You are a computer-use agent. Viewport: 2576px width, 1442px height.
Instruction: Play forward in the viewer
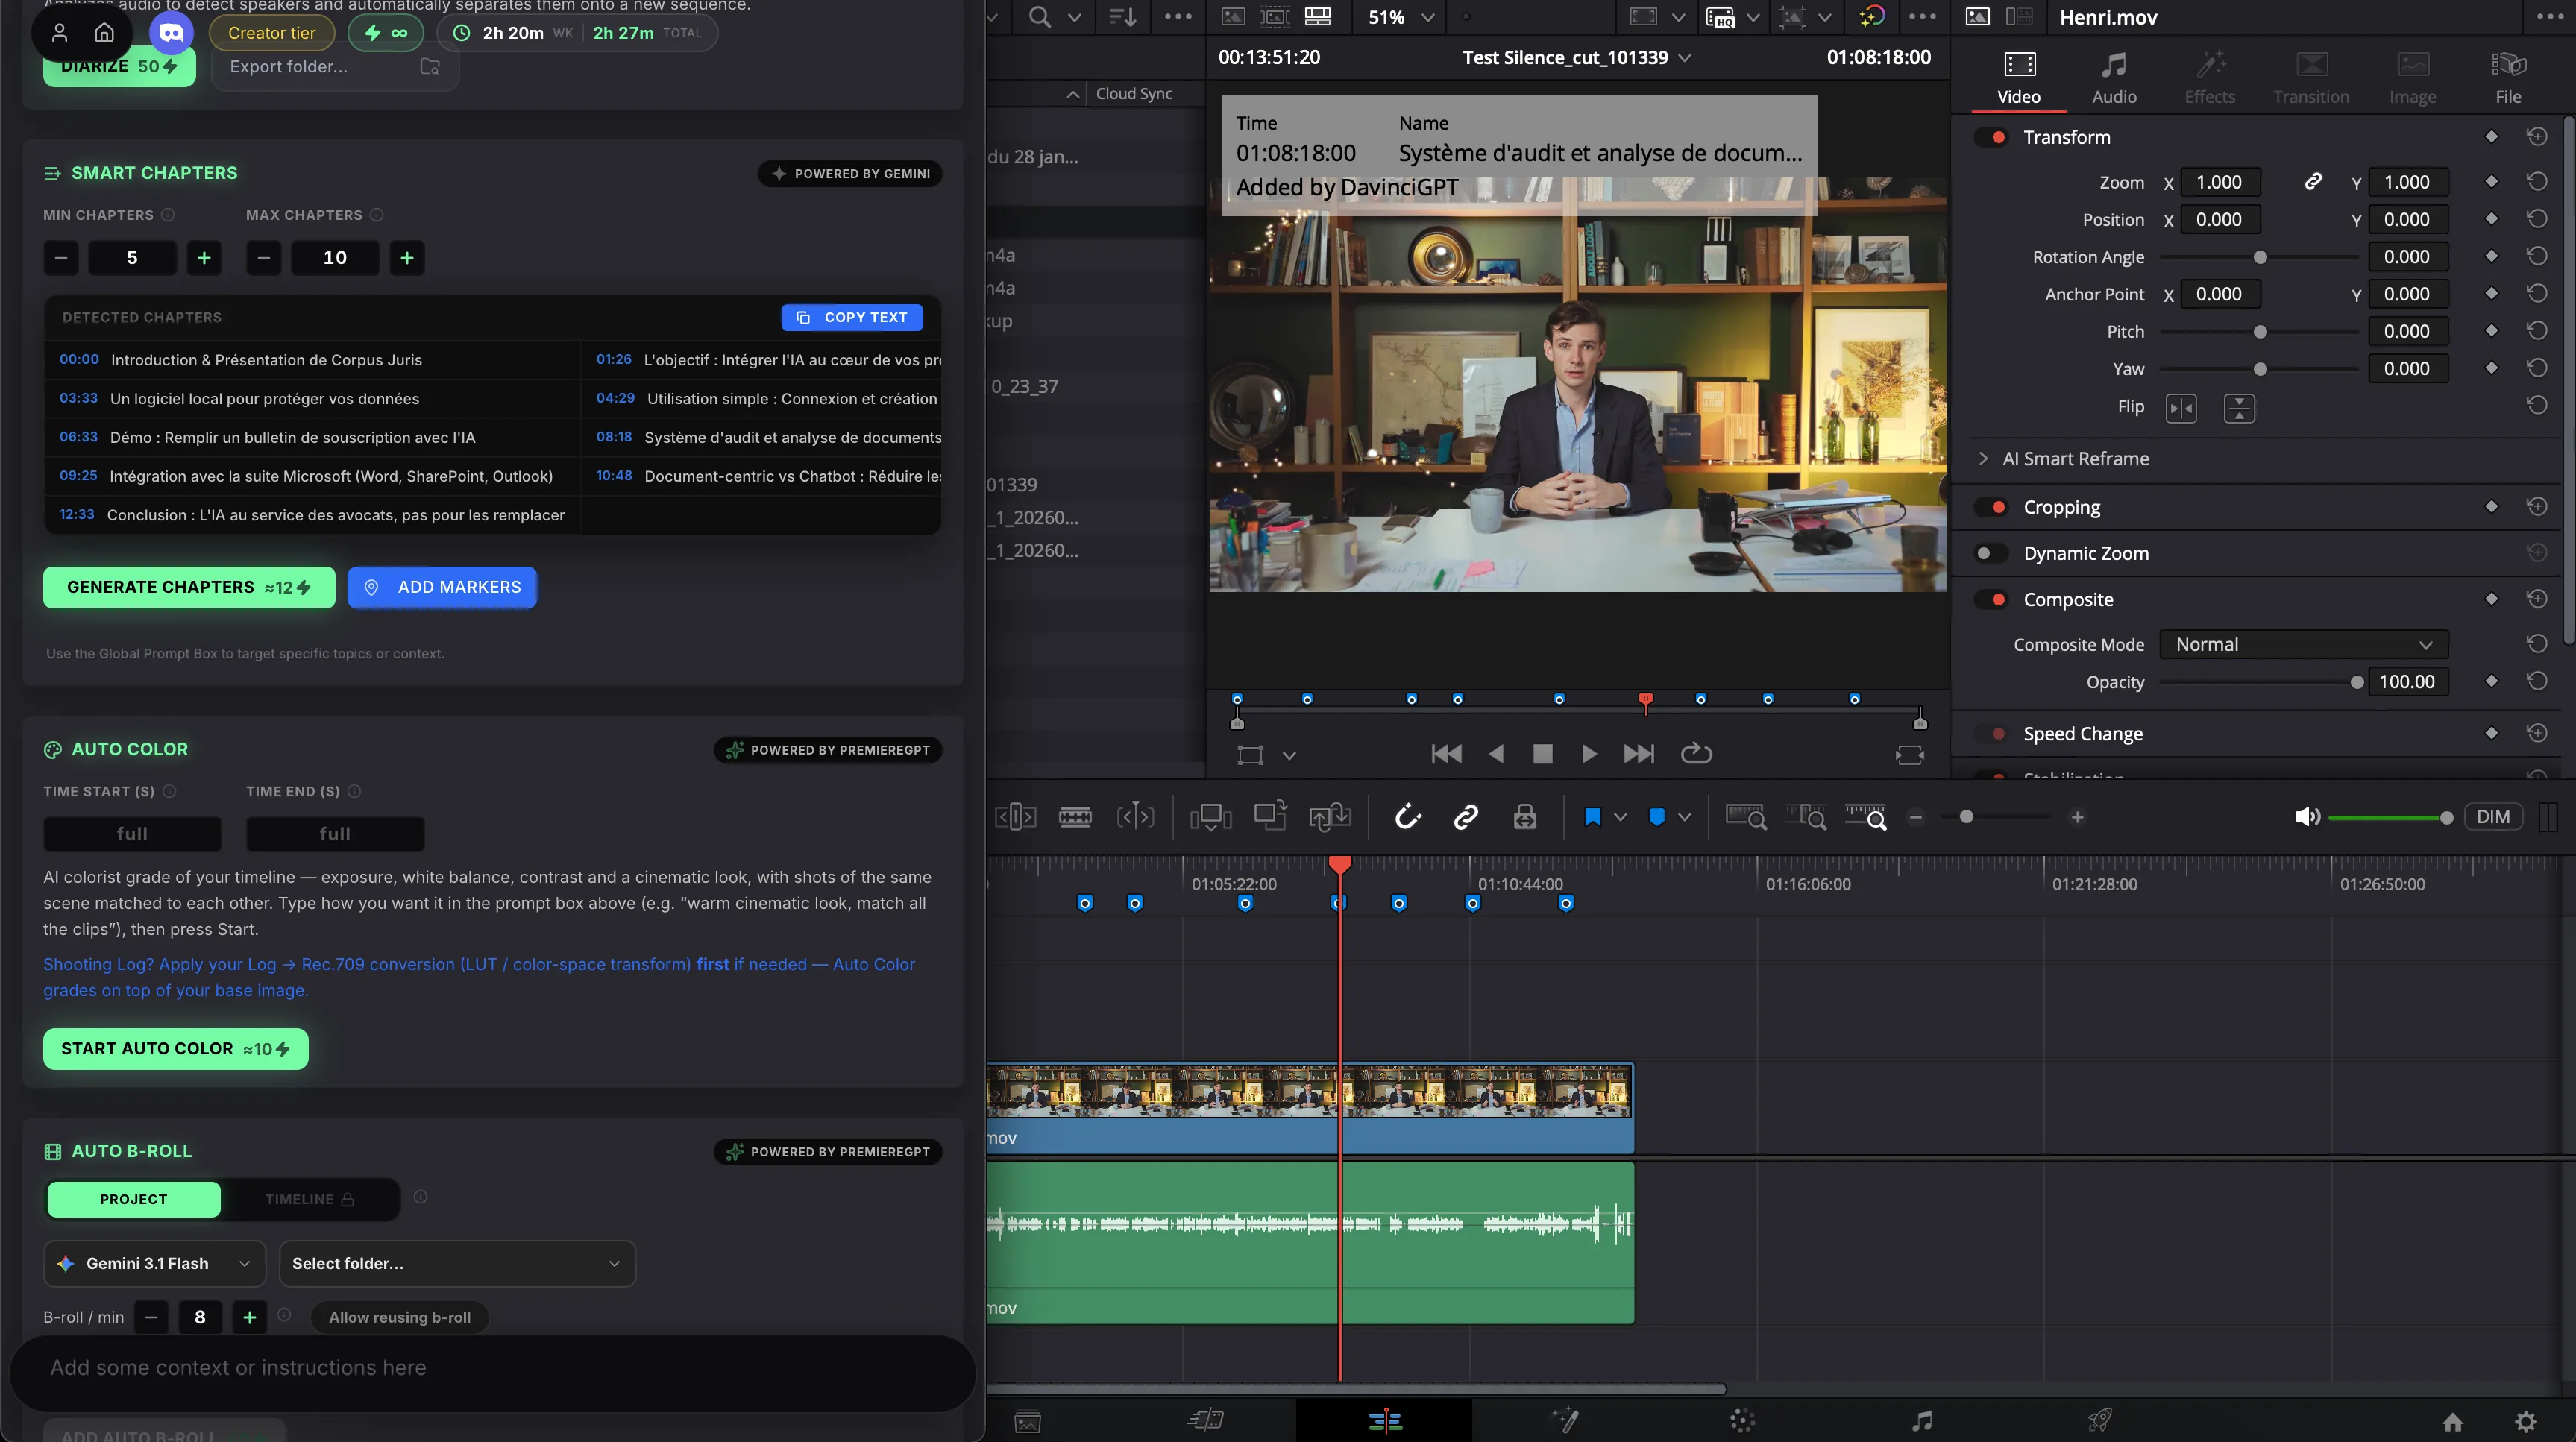1588,754
